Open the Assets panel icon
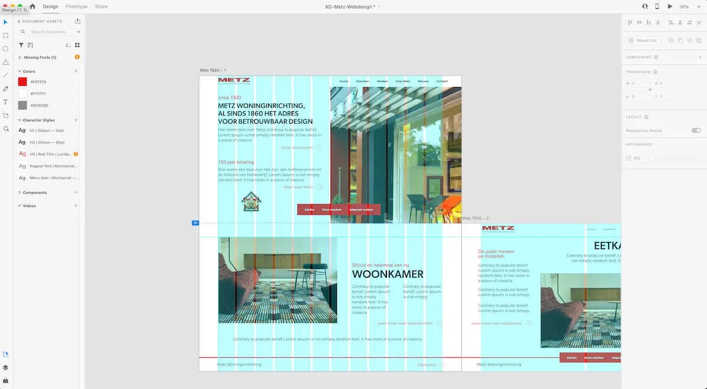This screenshot has width=707, height=389. (6, 354)
